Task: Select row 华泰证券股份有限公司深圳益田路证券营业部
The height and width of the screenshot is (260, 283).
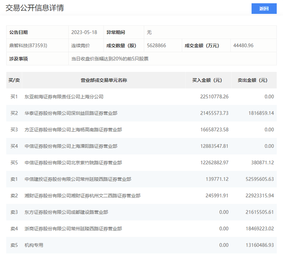Action: tap(141, 113)
